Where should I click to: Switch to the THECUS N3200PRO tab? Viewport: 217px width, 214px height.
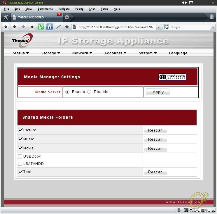[37, 17]
